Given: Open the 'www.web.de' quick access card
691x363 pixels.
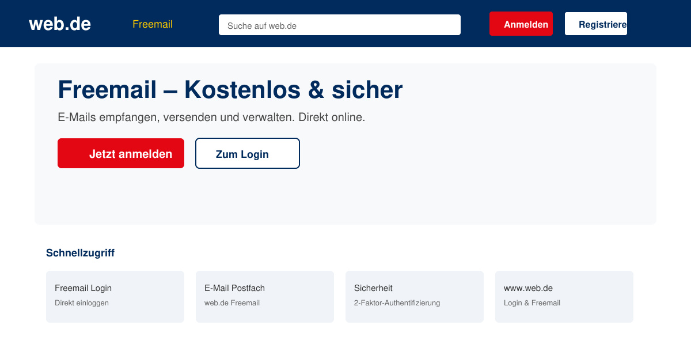Looking at the screenshot, I should pyautogui.click(x=564, y=297).
